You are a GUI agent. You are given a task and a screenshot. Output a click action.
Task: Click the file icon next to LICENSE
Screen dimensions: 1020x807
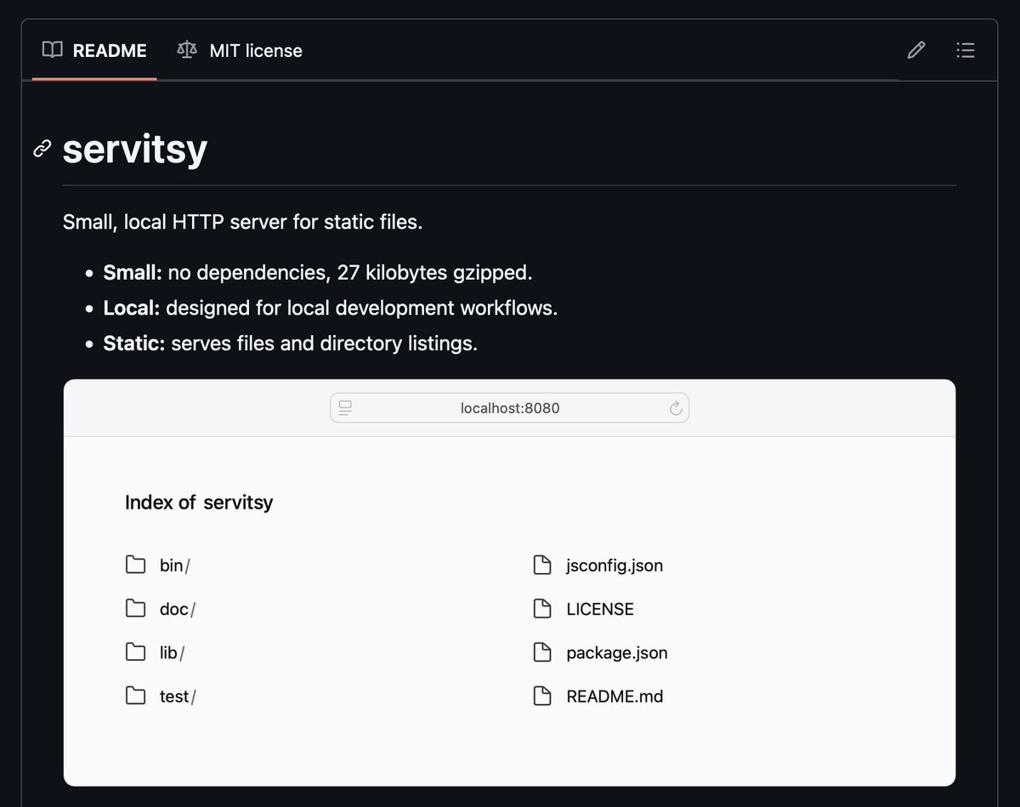[x=542, y=608]
